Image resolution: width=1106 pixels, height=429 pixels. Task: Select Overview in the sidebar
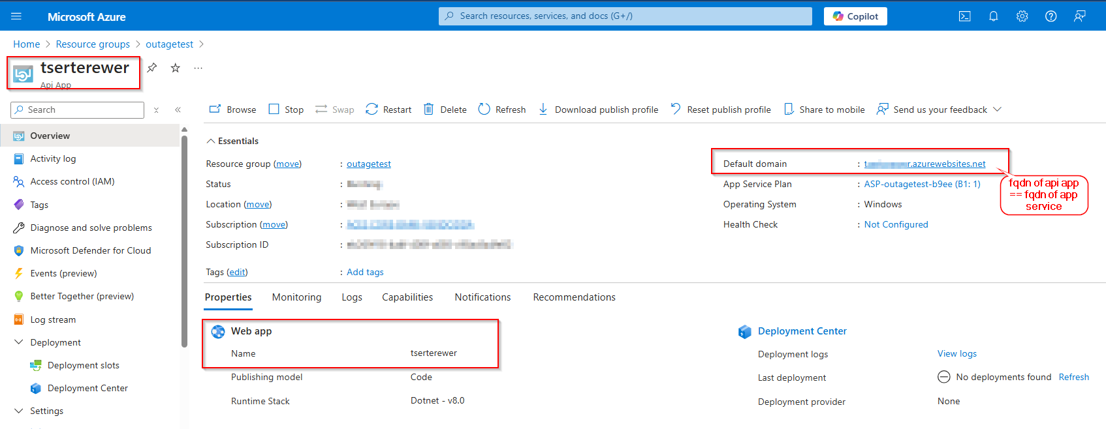tap(89, 136)
